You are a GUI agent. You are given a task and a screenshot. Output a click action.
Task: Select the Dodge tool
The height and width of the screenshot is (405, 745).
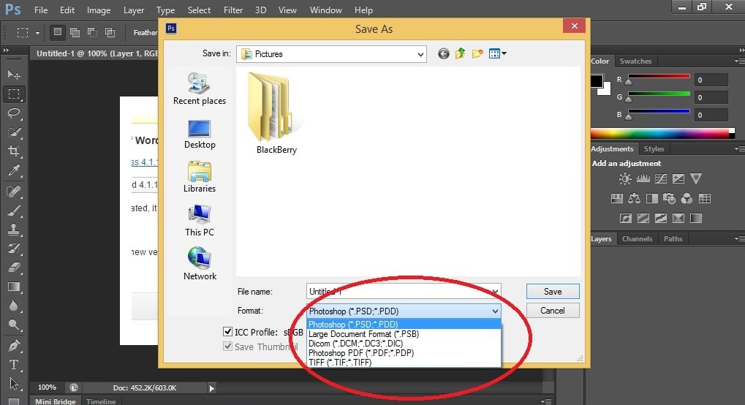14,325
